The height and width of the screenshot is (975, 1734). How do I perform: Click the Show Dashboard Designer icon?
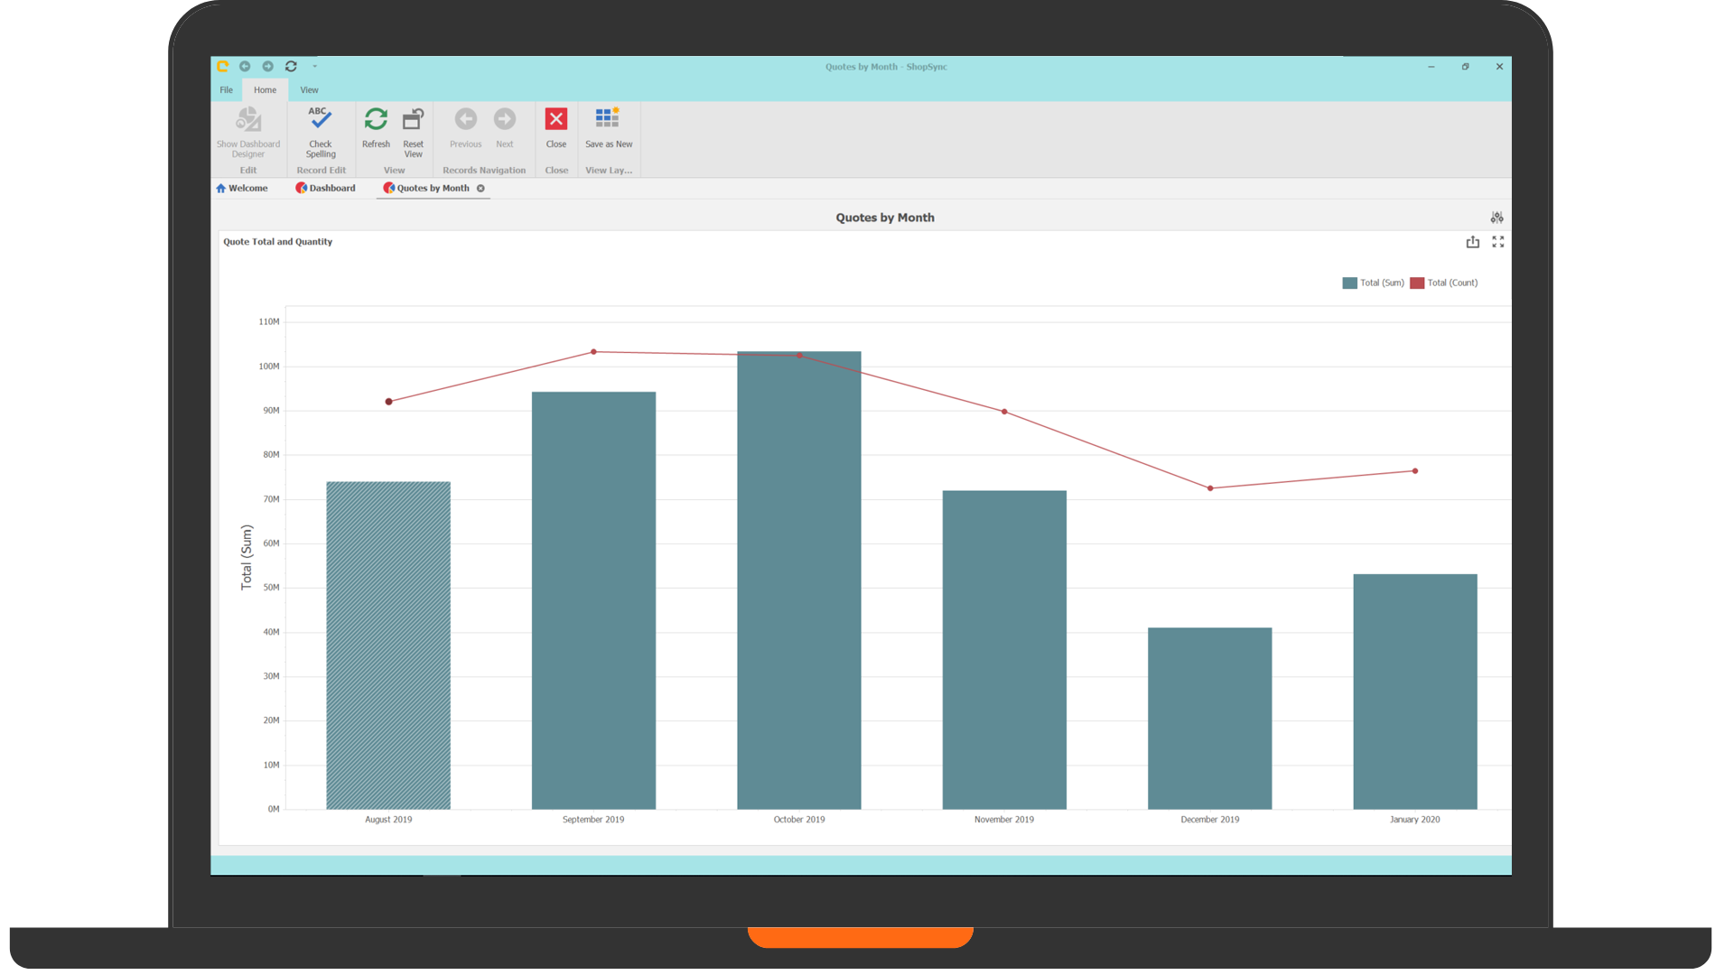click(248, 119)
